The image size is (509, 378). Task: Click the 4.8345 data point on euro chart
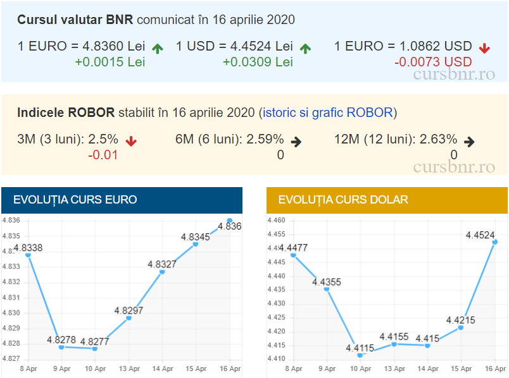[x=196, y=244]
